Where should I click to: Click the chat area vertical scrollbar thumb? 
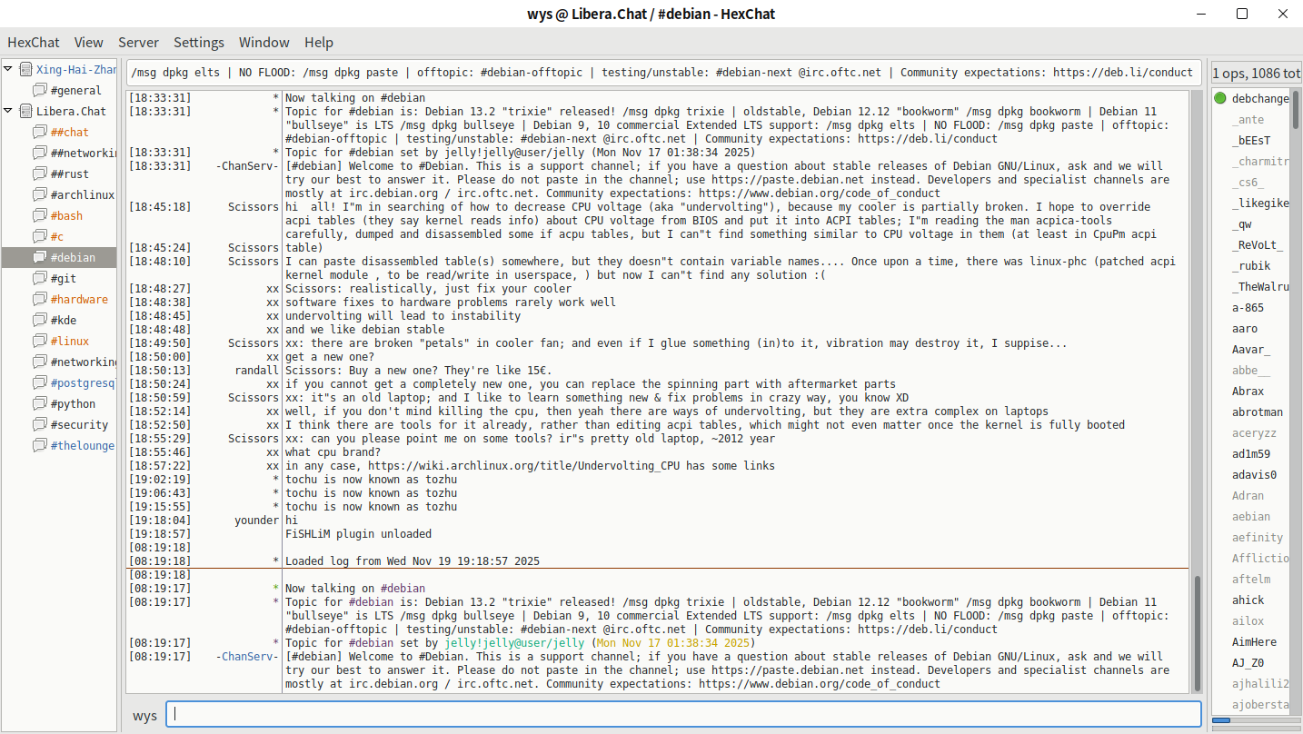pyautogui.click(x=1197, y=633)
